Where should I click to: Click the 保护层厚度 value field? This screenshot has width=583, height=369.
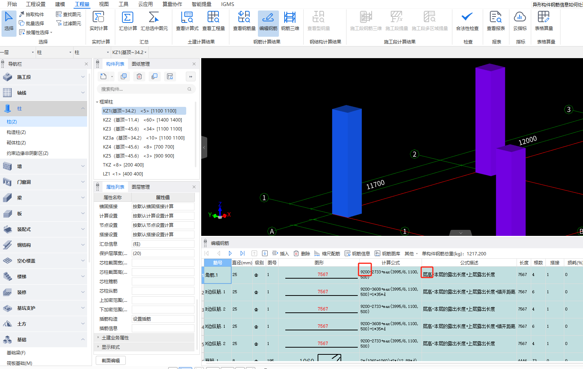163,253
